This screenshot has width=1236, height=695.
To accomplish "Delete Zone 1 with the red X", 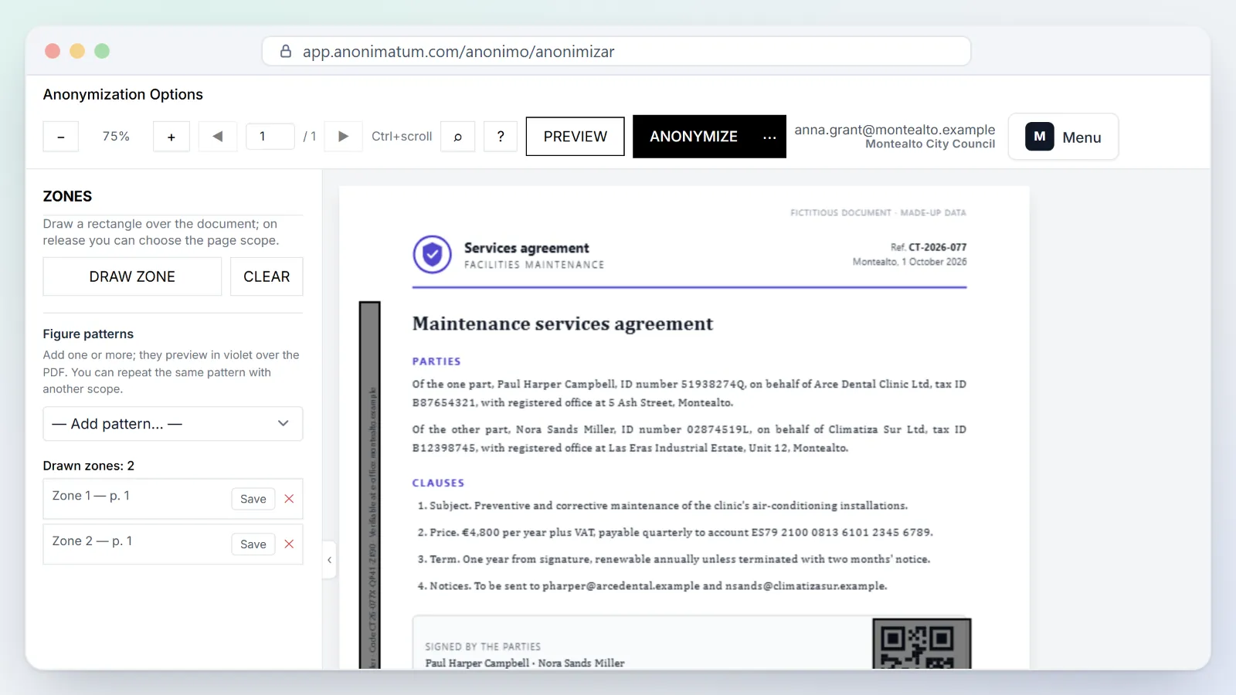I will click(x=289, y=499).
